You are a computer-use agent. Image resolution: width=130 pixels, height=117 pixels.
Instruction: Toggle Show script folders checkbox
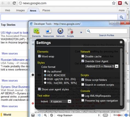coord(83,80)
